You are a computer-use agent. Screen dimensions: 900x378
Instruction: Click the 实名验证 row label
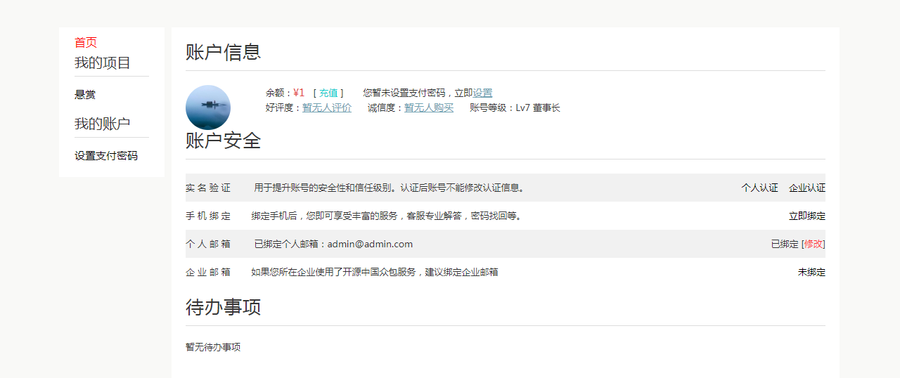pos(208,188)
